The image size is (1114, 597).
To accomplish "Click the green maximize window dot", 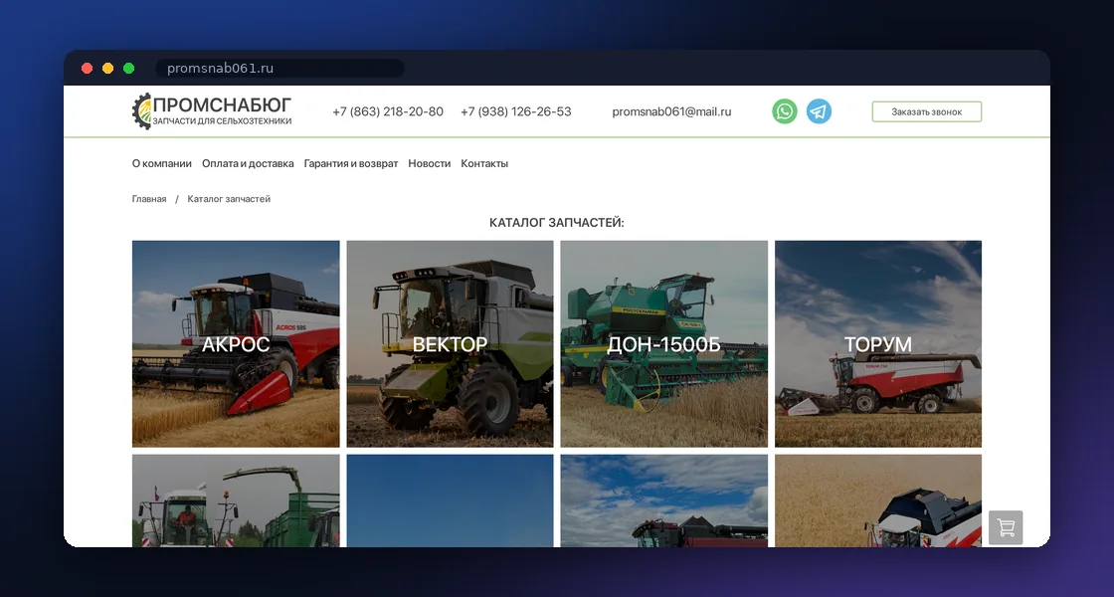I will (x=128, y=69).
